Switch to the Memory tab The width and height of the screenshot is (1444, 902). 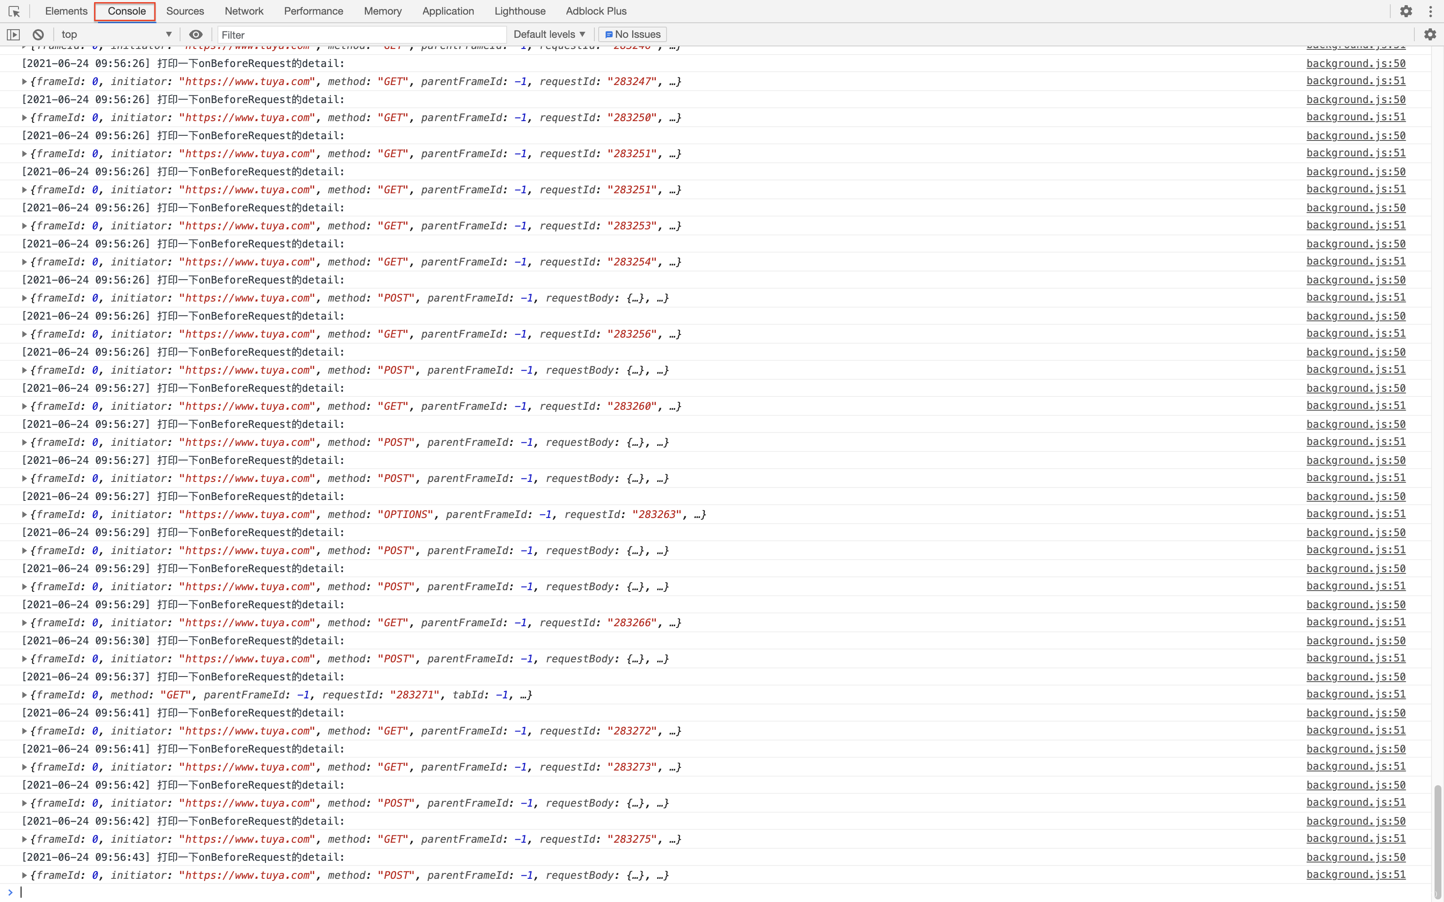tap(382, 11)
